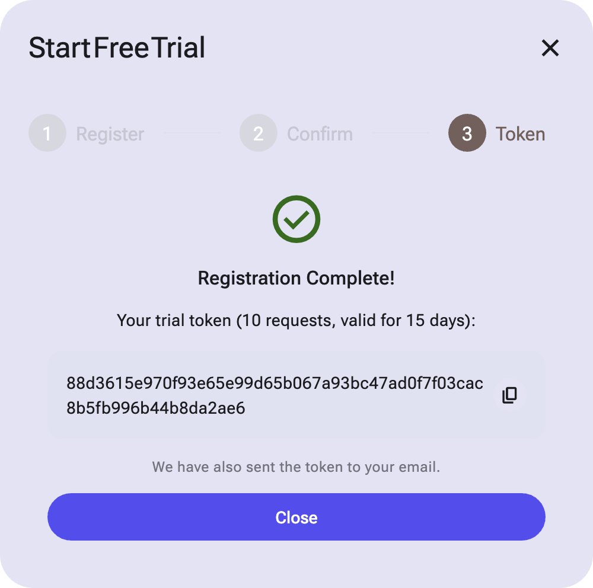Click the X to dismiss the dialog
The height and width of the screenshot is (588, 593).
coord(550,49)
